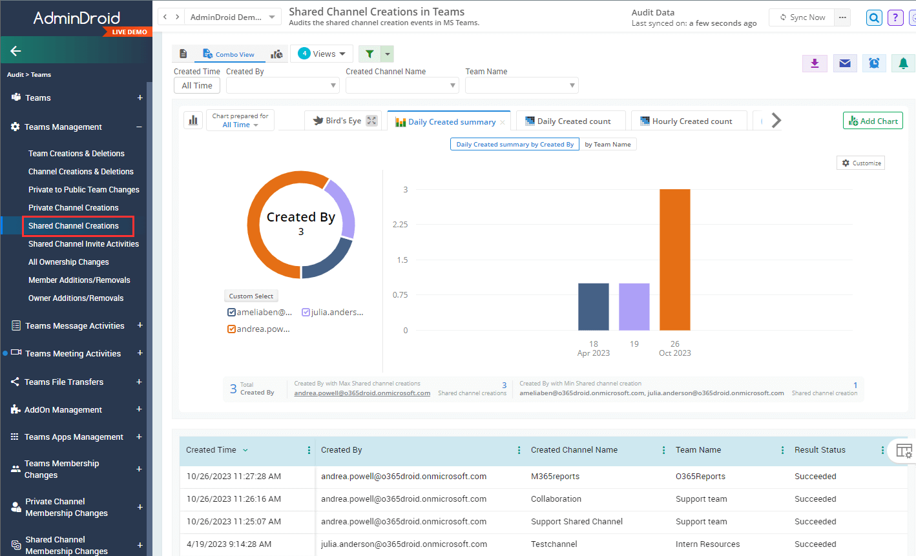This screenshot has height=556, width=916.
Task: Click the Add Chart button
Action: pos(873,121)
